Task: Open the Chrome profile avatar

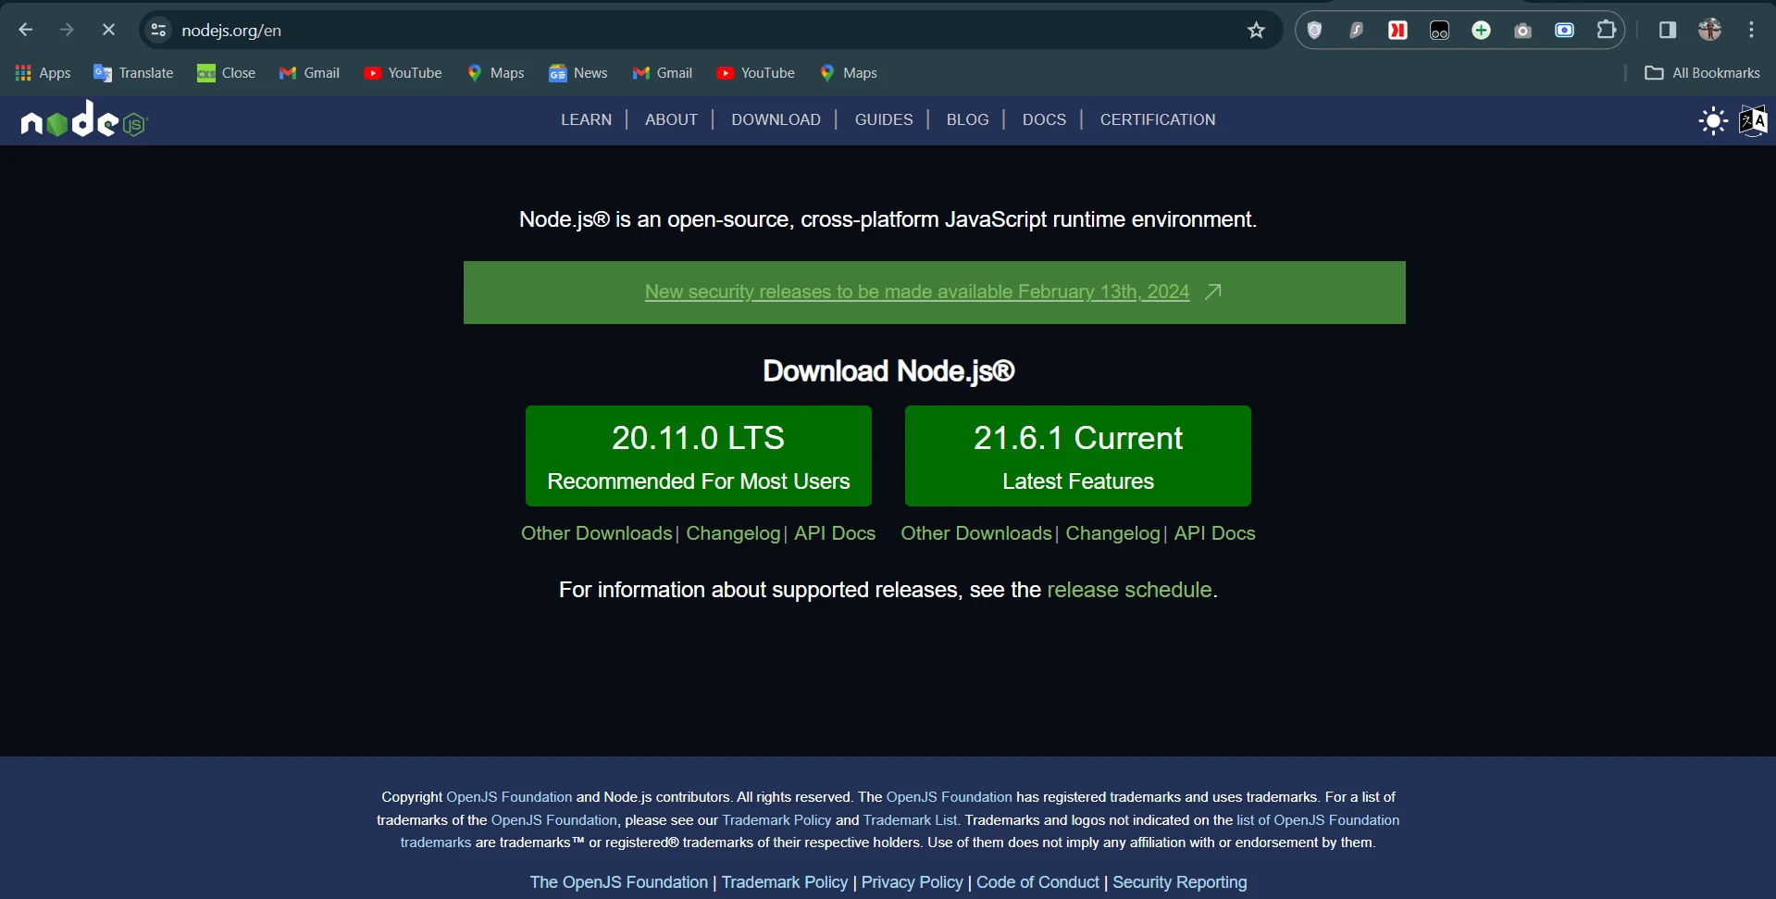Action: coord(1709,31)
